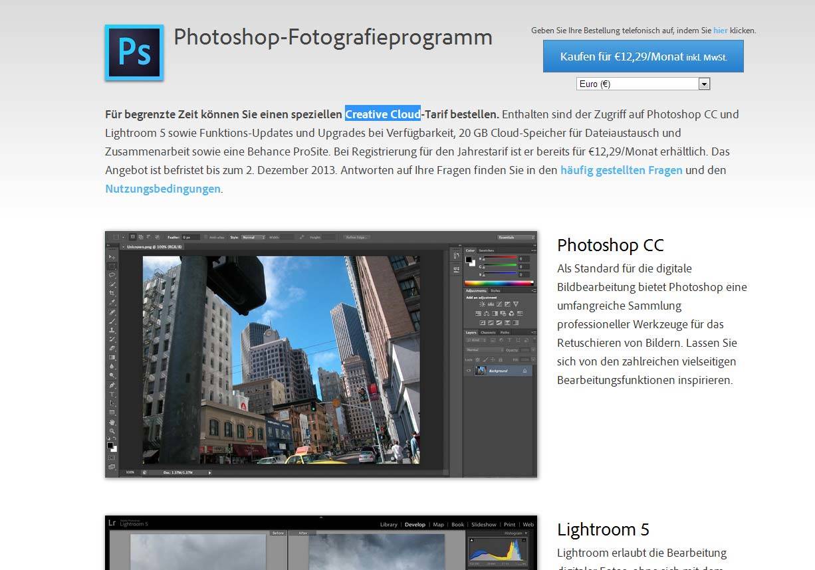The image size is (815, 570).
Task: Switch to the Swatches tab
Action: pyautogui.click(x=486, y=251)
